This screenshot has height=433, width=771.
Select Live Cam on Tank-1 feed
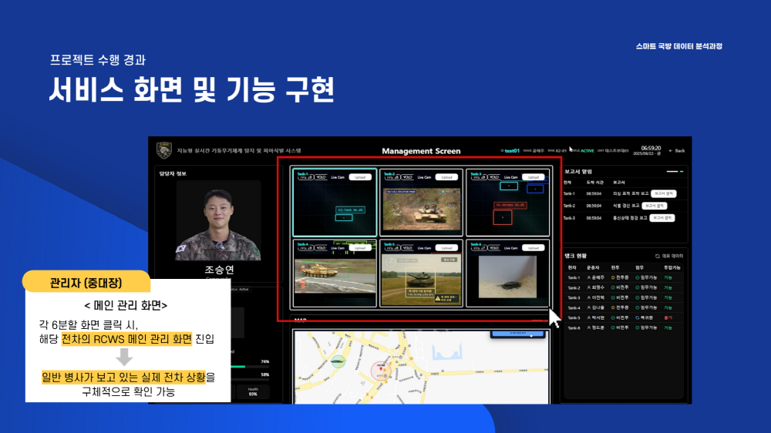[x=338, y=177]
